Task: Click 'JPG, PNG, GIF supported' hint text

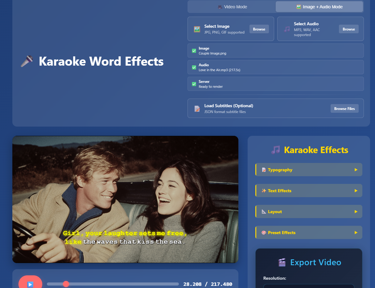Action: 225,32
